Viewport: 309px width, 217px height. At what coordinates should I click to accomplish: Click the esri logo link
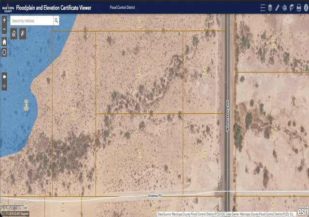[x=303, y=211]
